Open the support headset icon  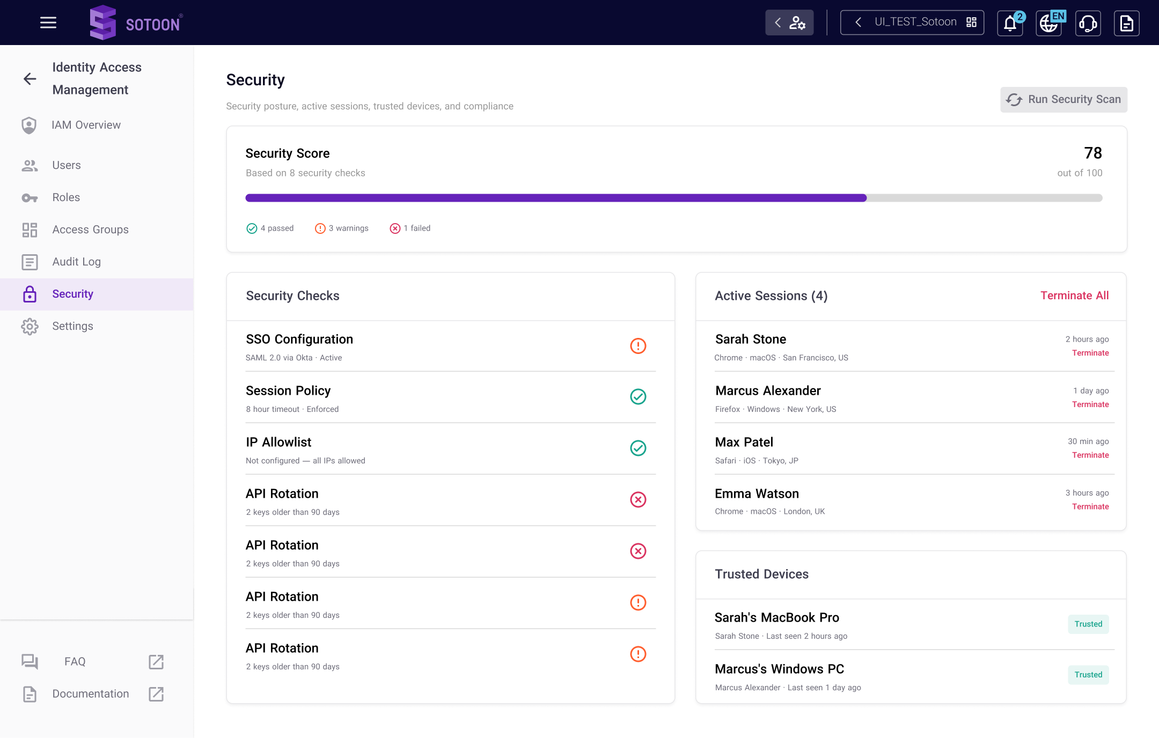(x=1088, y=23)
